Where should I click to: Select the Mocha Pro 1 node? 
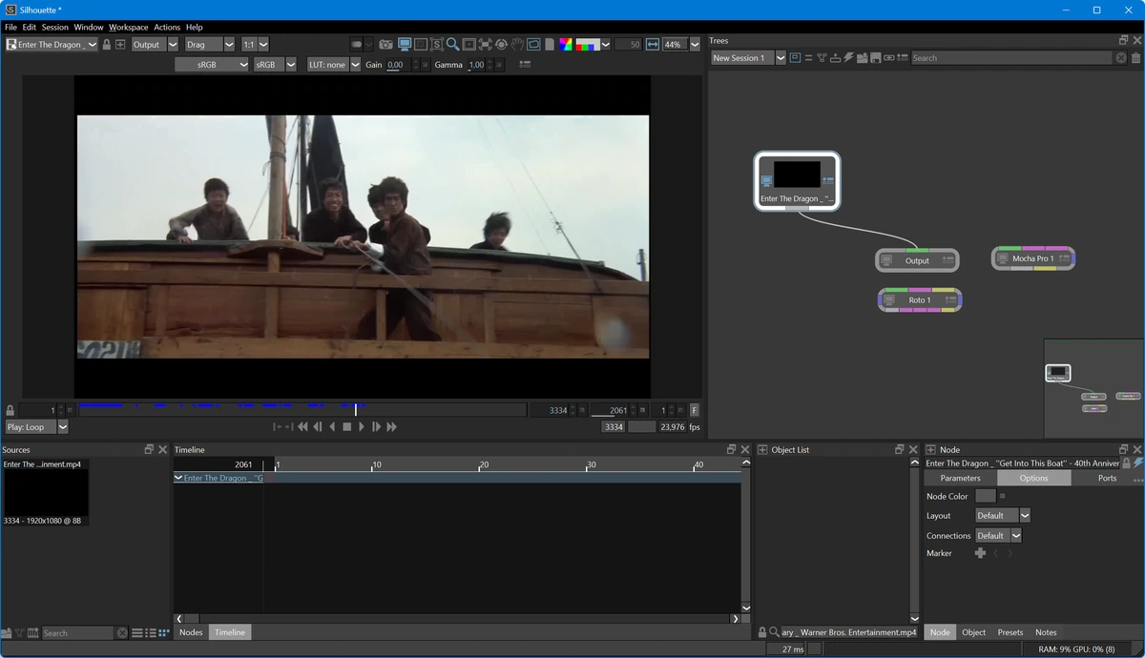coord(1033,258)
